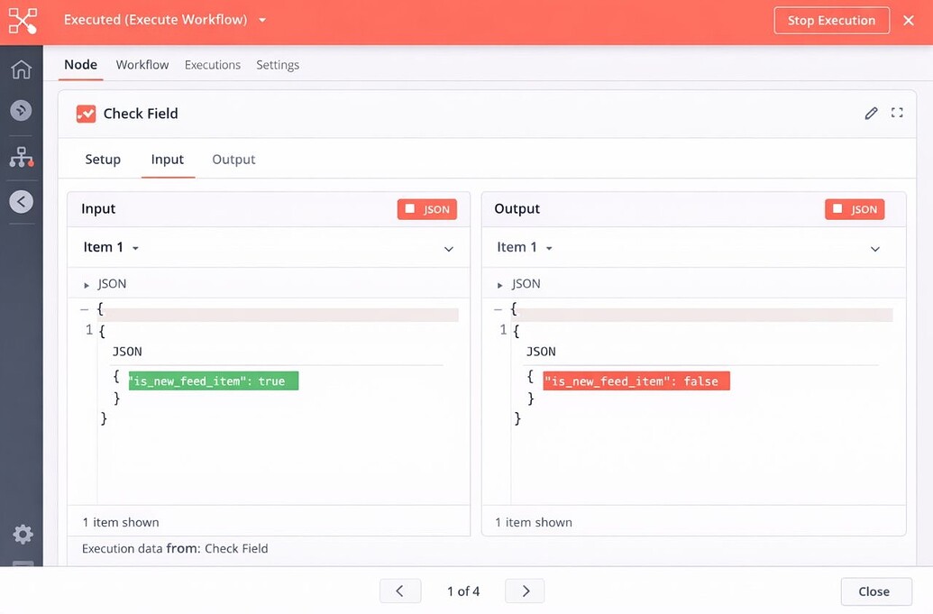Open the Executed (Execute Workflow) dropdown
Screen dimensions: 933x614
(261, 20)
